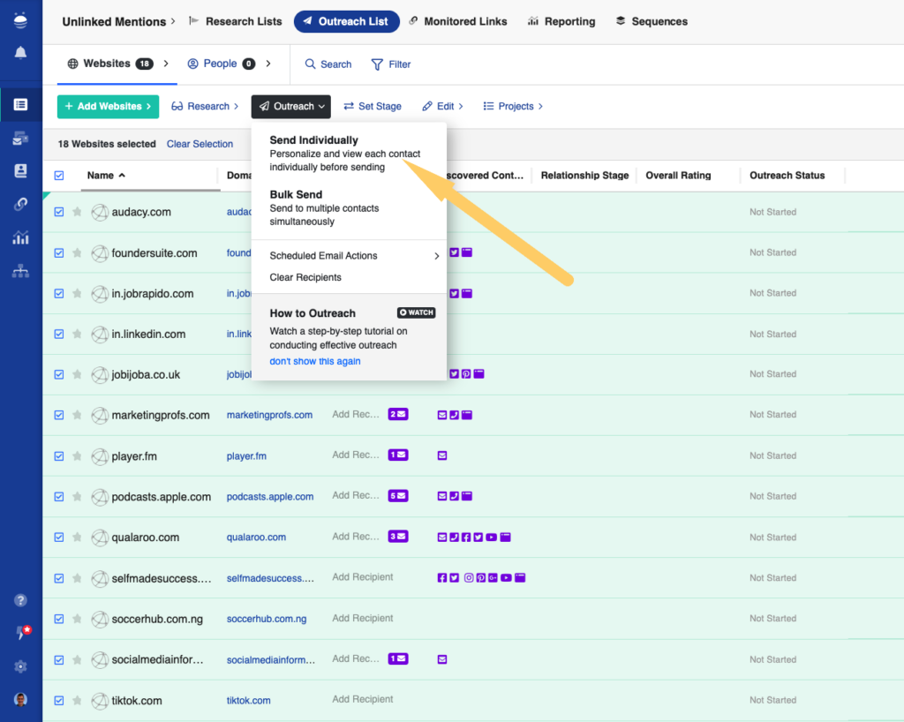Click the user avatar in the sidebar
904x722 pixels.
[20, 700]
